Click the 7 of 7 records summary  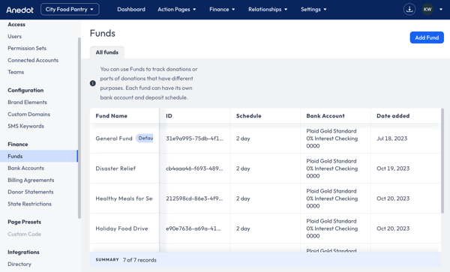(139, 260)
